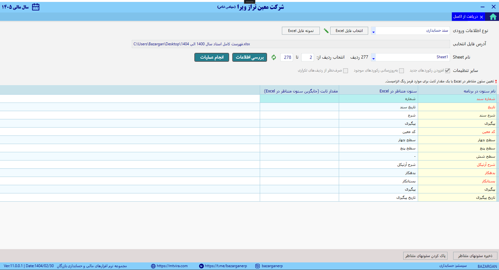The width and height of the screenshot is (499, 270).
Task: Open the home tab icon
Action: (x=493, y=17)
